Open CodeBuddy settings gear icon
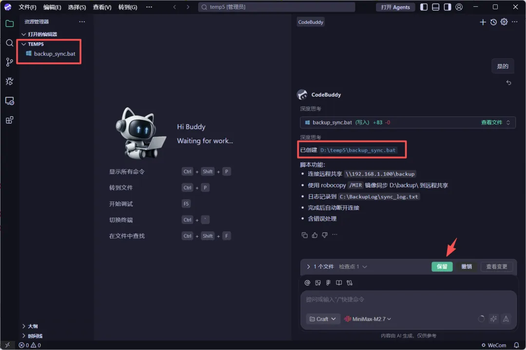 pos(504,22)
